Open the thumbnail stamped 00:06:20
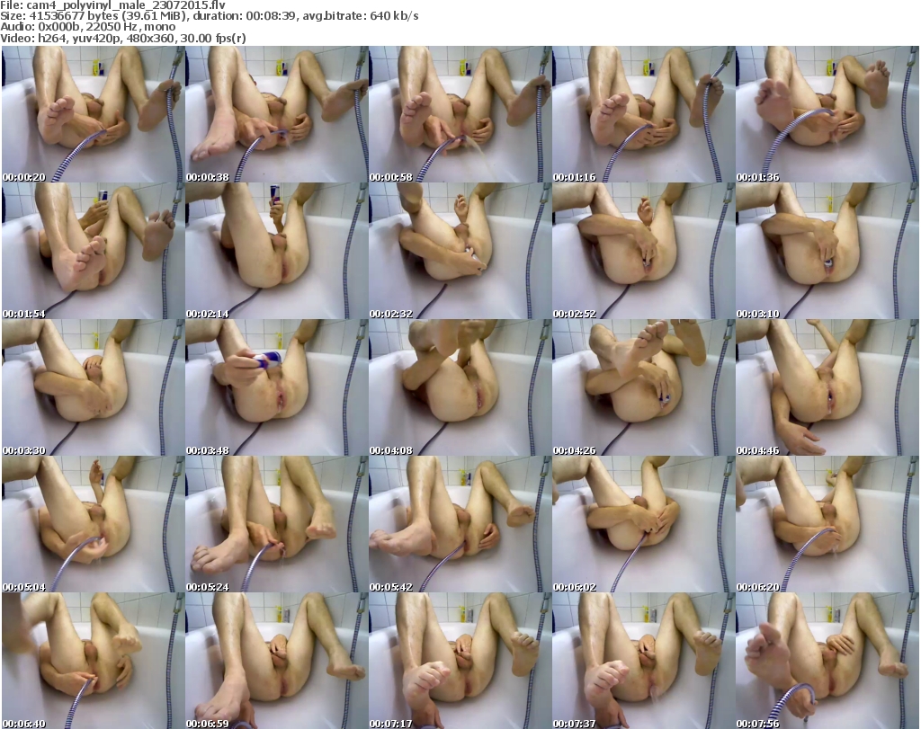Viewport: 921px width, 729px height. click(x=827, y=524)
